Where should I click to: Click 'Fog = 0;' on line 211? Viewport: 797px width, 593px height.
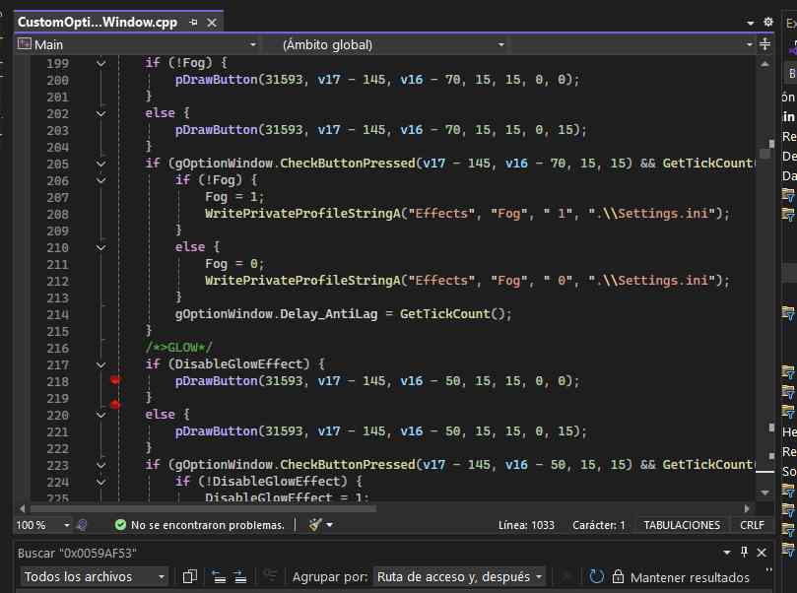tap(234, 264)
